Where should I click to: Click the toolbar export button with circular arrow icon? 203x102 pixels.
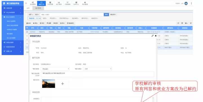(x=62, y=23)
